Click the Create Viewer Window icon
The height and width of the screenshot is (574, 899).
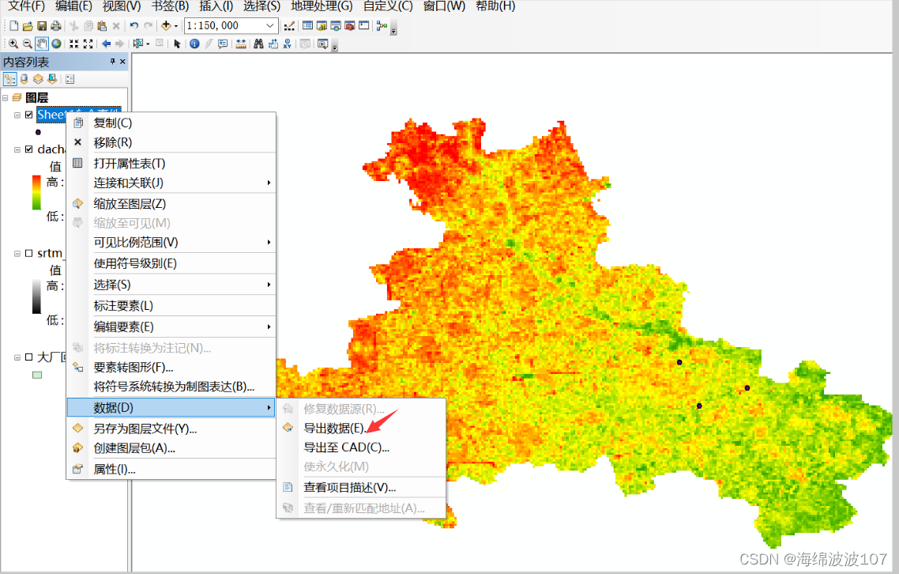tap(323, 43)
